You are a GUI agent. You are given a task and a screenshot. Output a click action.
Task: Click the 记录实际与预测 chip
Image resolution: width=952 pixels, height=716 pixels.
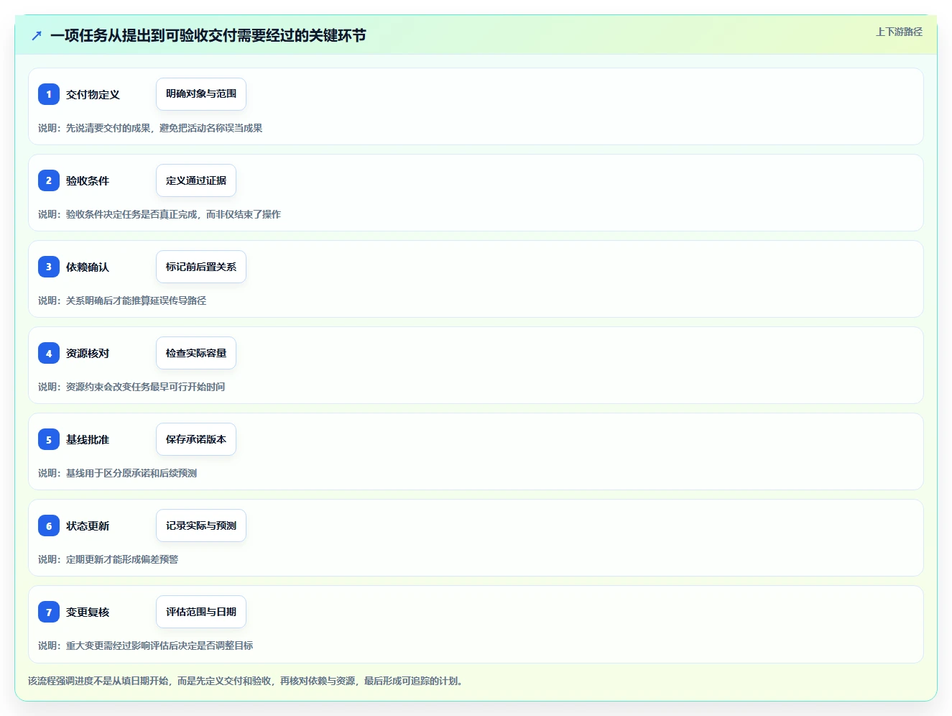[x=201, y=525]
